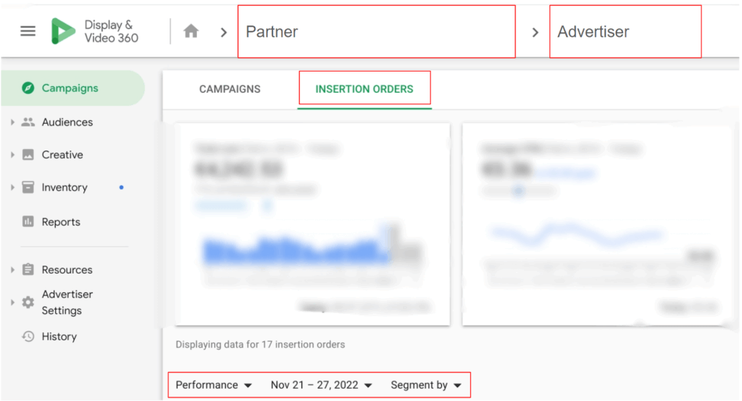742x401 pixels.
Task: Open the Performance dropdown
Action: 214,385
